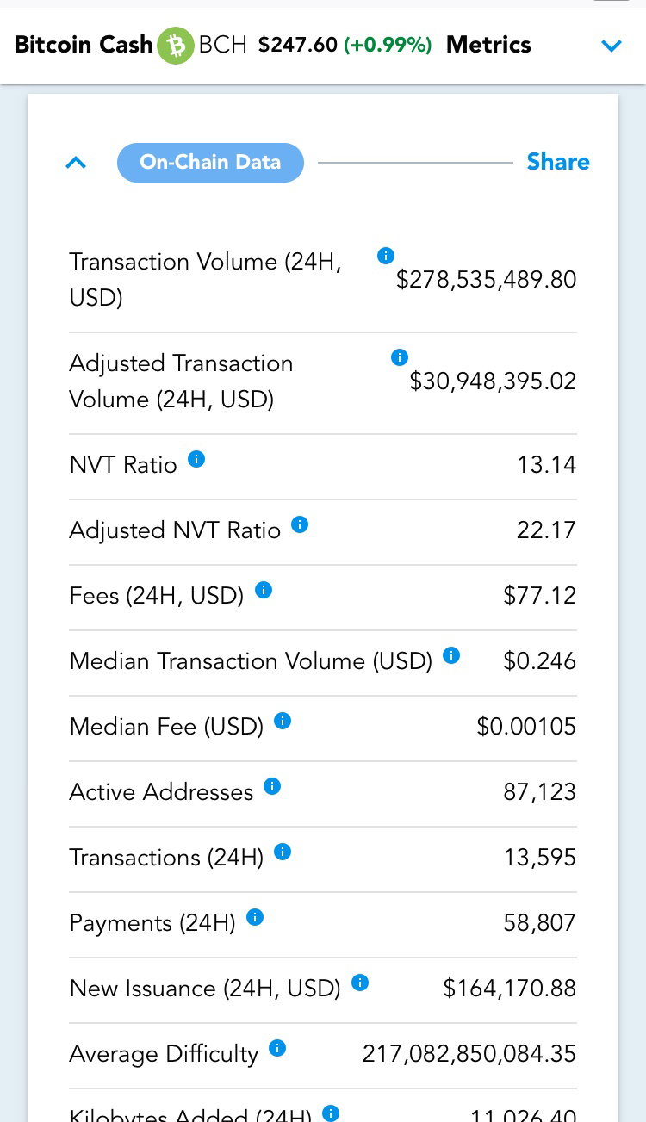Click info icon next to Adjusted Transaction Volume

click(x=399, y=357)
